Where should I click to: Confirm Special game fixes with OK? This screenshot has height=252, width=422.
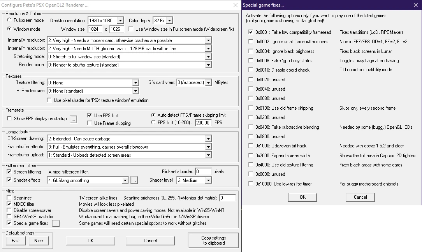[302, 197]
